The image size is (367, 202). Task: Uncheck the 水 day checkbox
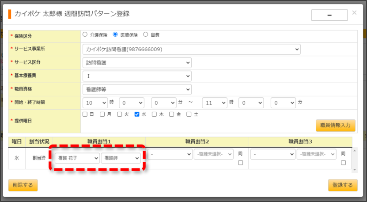(137, 114)
